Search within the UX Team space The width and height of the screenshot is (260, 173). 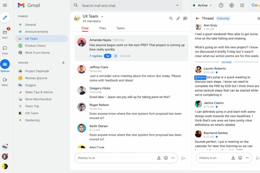(171, 18)
